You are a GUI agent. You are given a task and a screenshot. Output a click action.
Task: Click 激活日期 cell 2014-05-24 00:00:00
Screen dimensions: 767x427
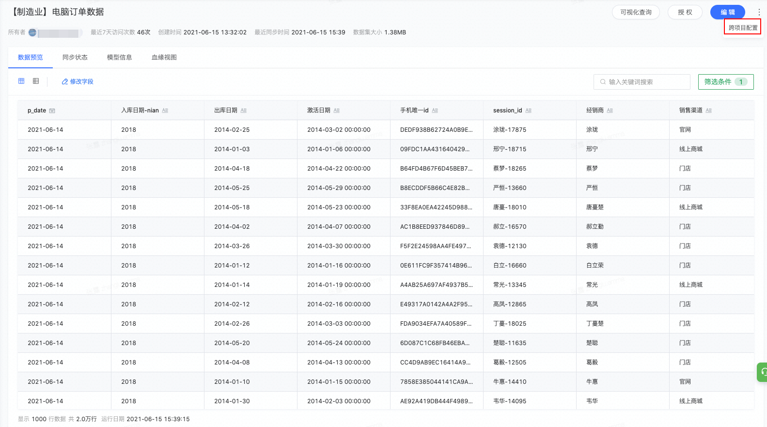pyautogui.click(x=339, y=343)
